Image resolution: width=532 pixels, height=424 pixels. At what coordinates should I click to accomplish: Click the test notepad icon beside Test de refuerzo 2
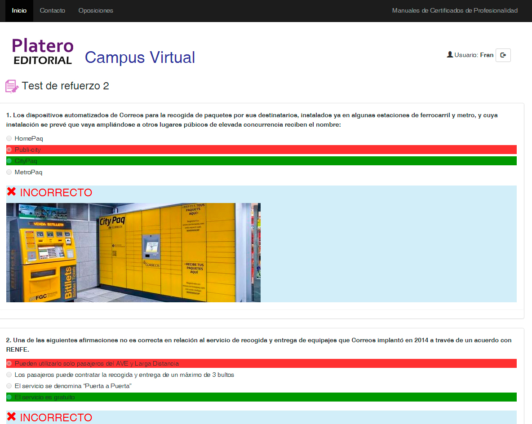[12, 86]
